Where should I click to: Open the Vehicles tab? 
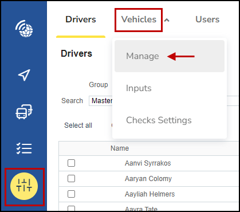pos(139,19)
